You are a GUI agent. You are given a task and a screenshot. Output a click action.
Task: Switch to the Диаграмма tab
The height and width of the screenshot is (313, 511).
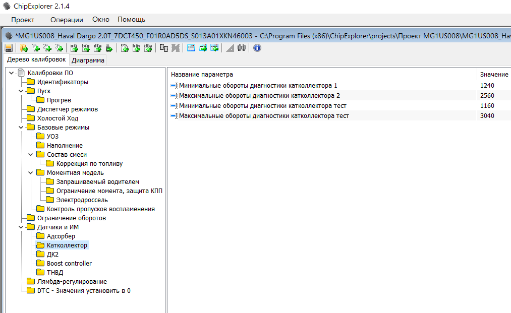pyautogui.click(x=88, y=60)
